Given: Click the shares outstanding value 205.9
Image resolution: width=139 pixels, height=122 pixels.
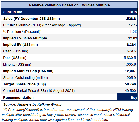Looking at the screenshot, I should click(131, 78).
